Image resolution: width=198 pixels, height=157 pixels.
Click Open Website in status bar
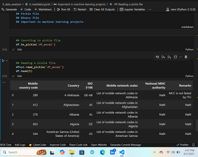[99, 145]
